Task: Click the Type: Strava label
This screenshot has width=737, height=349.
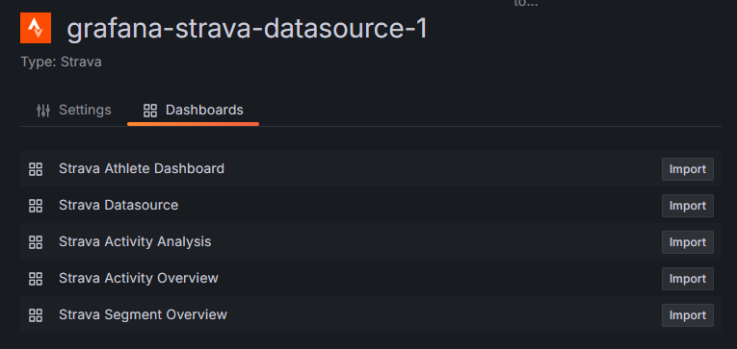Action: pos(61,62)
